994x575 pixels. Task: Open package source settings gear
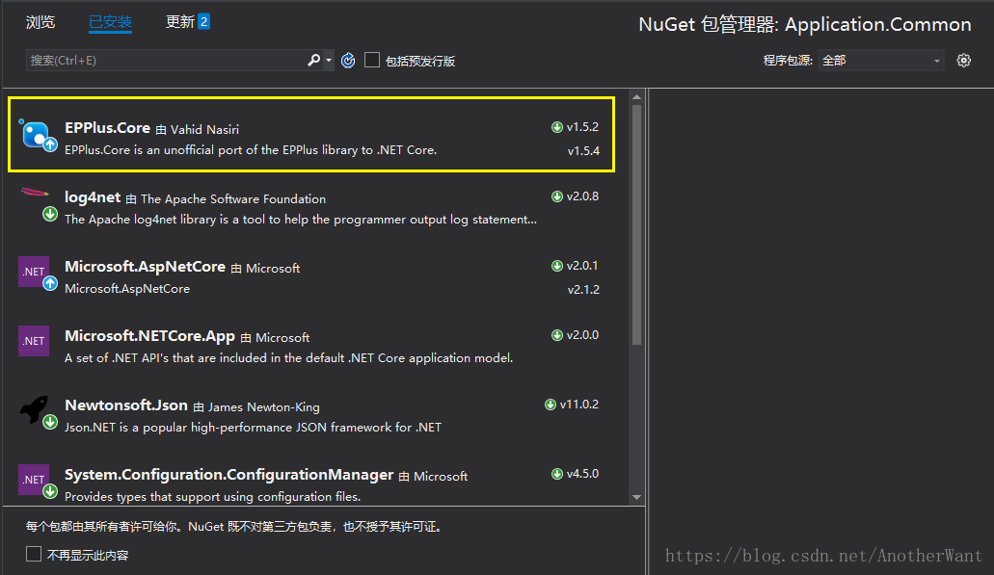pyautogui.click(x=963, y=60)
